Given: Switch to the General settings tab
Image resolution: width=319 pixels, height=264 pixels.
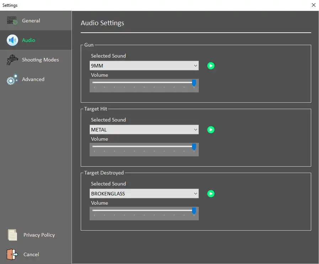Looking at the screenshot, I should click(x=31, y=21).
